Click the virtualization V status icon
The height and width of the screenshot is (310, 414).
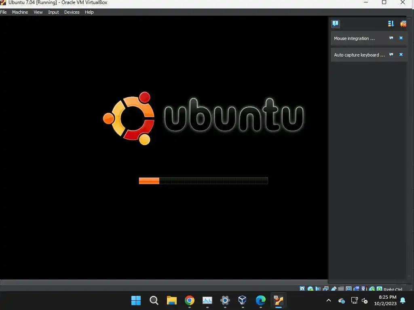click(x=364, y=289)
